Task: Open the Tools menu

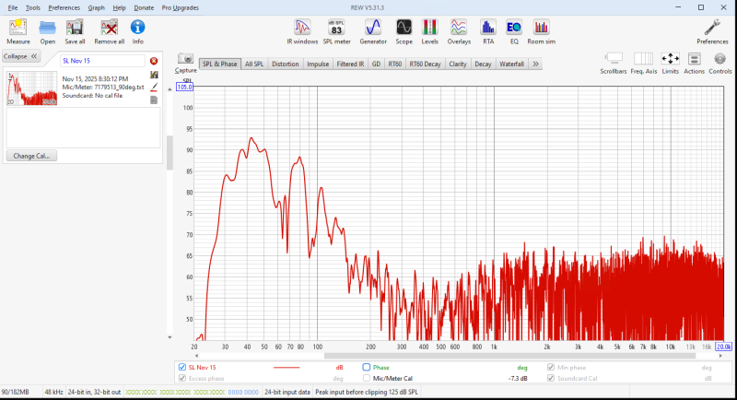Action: click(x=32, y=6)
